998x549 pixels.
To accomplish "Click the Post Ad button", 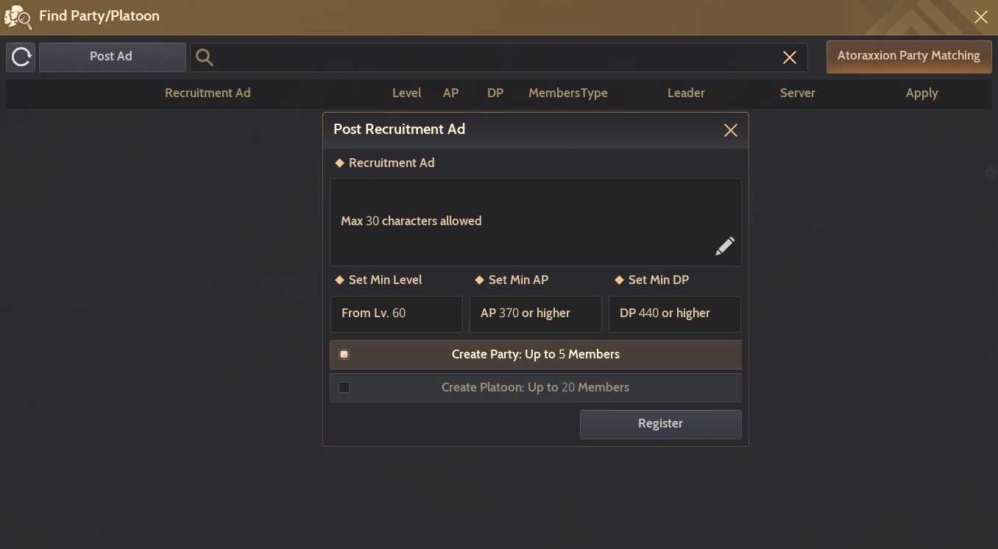I will point(111,57).
